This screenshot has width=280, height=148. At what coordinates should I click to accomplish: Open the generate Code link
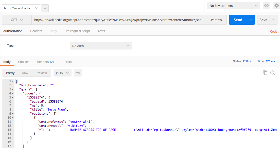274,32
